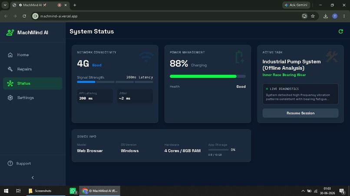The image size is (350, 196).
Task: Click the "Inner Race Bearing Wear" text
Action: 284,75
